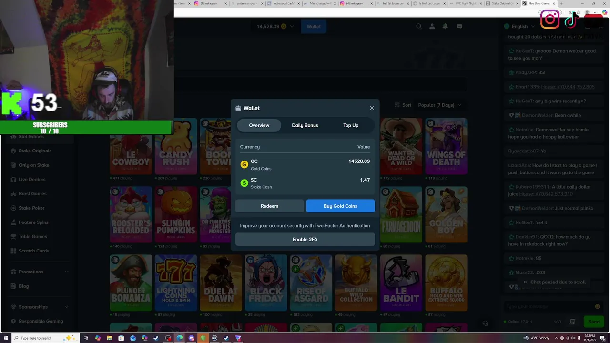This screenshot has width=610, height=343.
Task: Open a new browser tab with plus
Action: tap(561, 3)
